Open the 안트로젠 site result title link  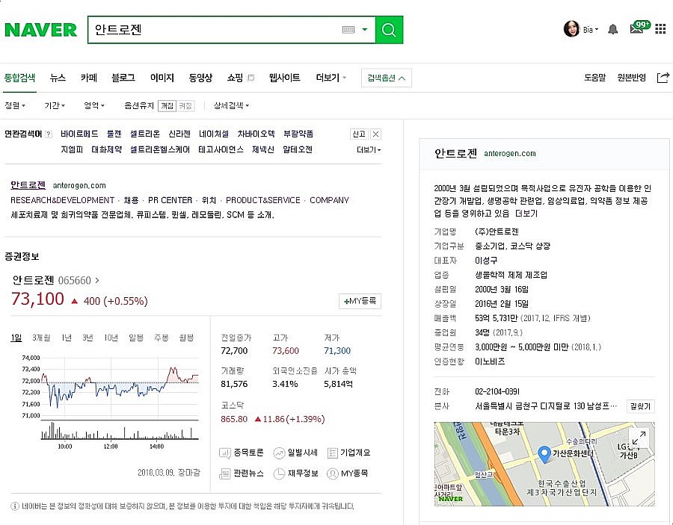[x=28, y=185]
